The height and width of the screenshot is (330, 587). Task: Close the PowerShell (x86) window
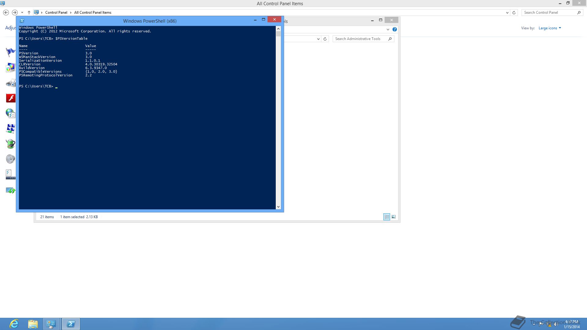(x=274, y=20)
